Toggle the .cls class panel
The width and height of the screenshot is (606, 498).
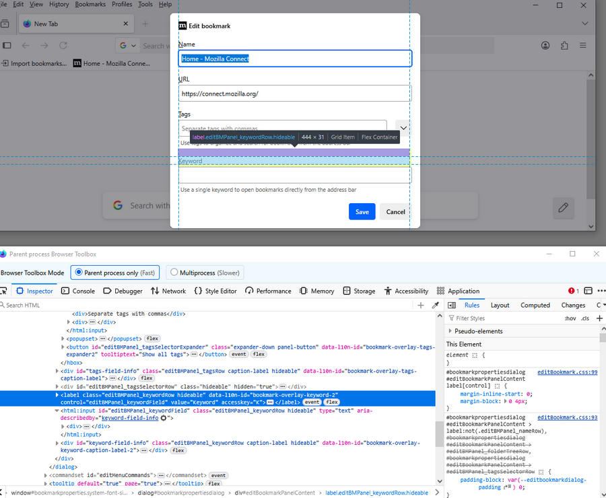pos(584,318)
